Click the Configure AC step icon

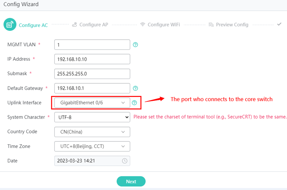pyautogui.click(x=10, y=24)
